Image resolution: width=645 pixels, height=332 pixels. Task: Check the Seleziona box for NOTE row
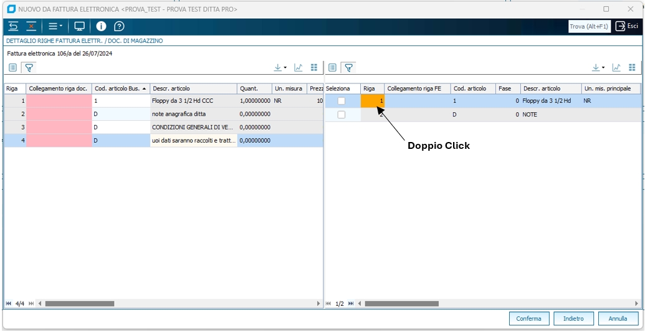[x=342, y=115]
